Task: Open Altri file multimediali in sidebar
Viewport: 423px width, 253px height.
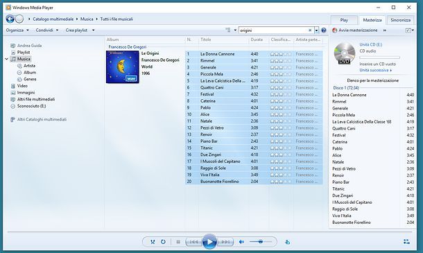Action: tap(36, 99)
